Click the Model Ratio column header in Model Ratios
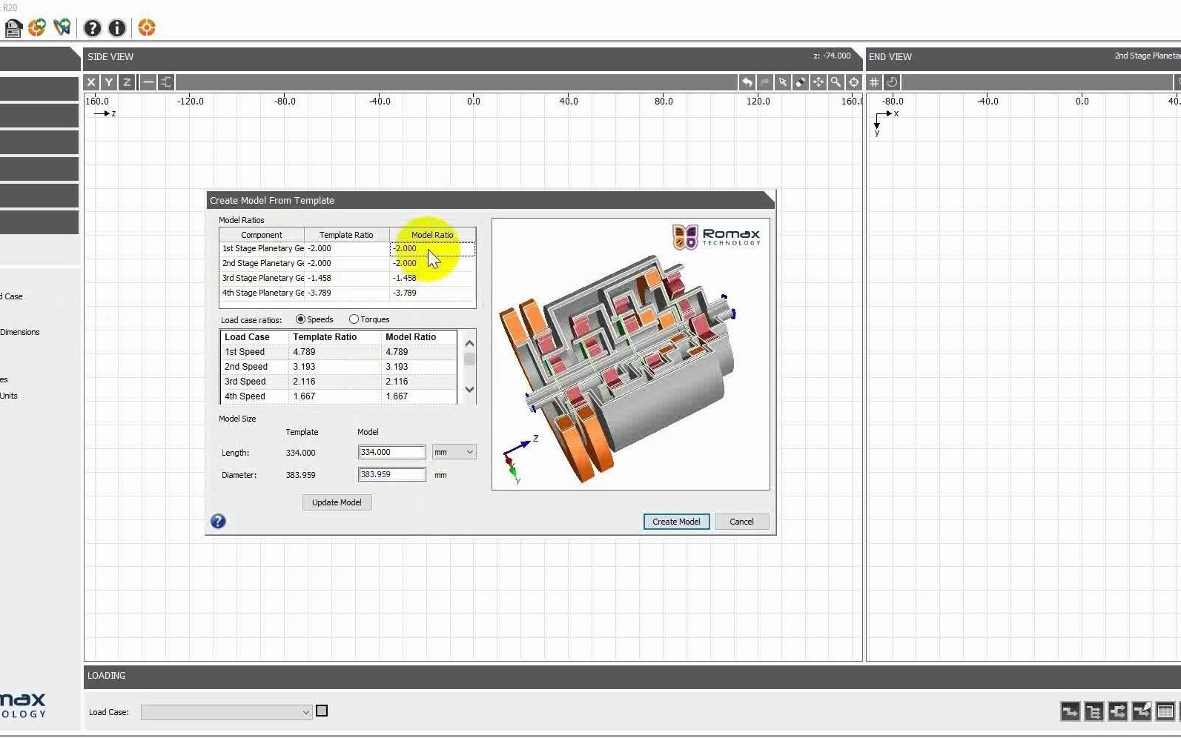 432,235
